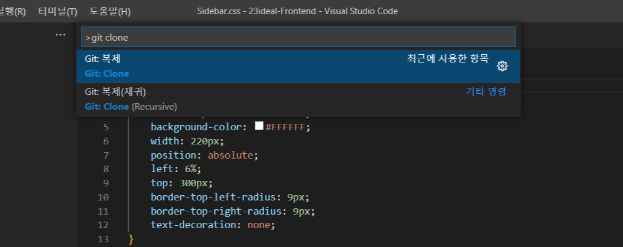This screenshot has height=247, width=623.
Task: Click the command palette input with '>git clone'
Action: 298,37
